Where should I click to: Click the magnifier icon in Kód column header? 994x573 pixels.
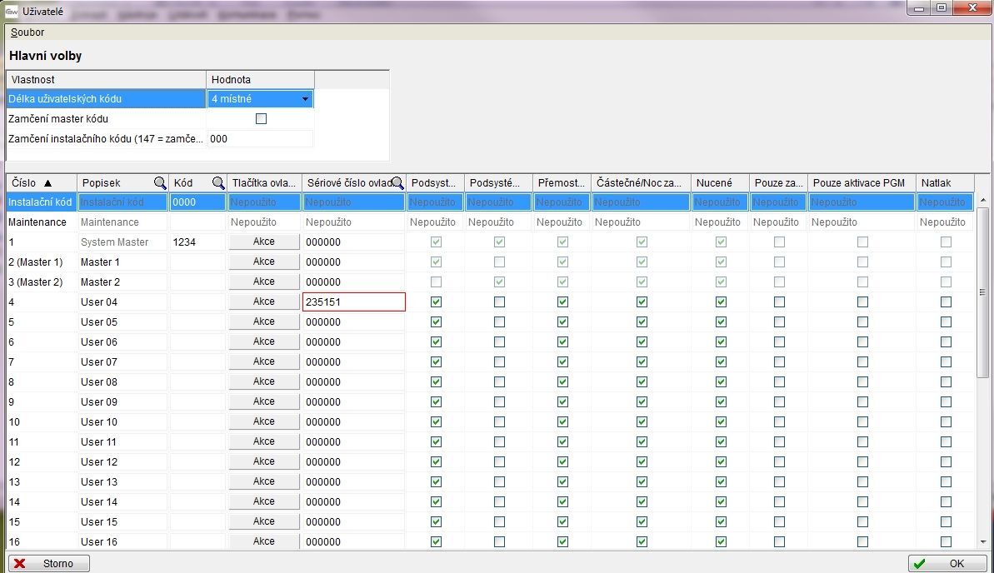coord(217,183)
